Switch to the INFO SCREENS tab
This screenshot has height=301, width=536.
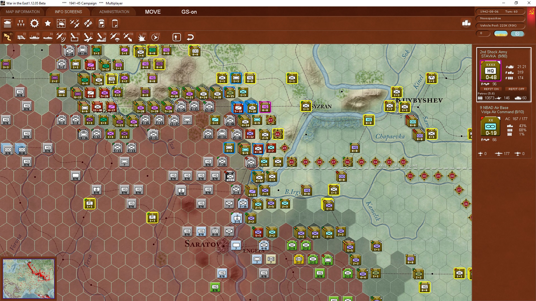68,12
